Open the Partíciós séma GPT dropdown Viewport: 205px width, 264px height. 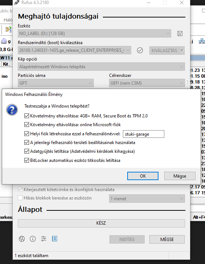pos(56,83)
